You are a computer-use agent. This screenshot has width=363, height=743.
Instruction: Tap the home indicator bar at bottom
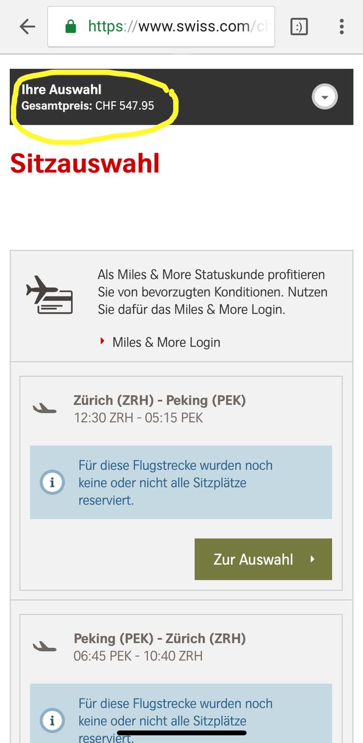(181, 733)
